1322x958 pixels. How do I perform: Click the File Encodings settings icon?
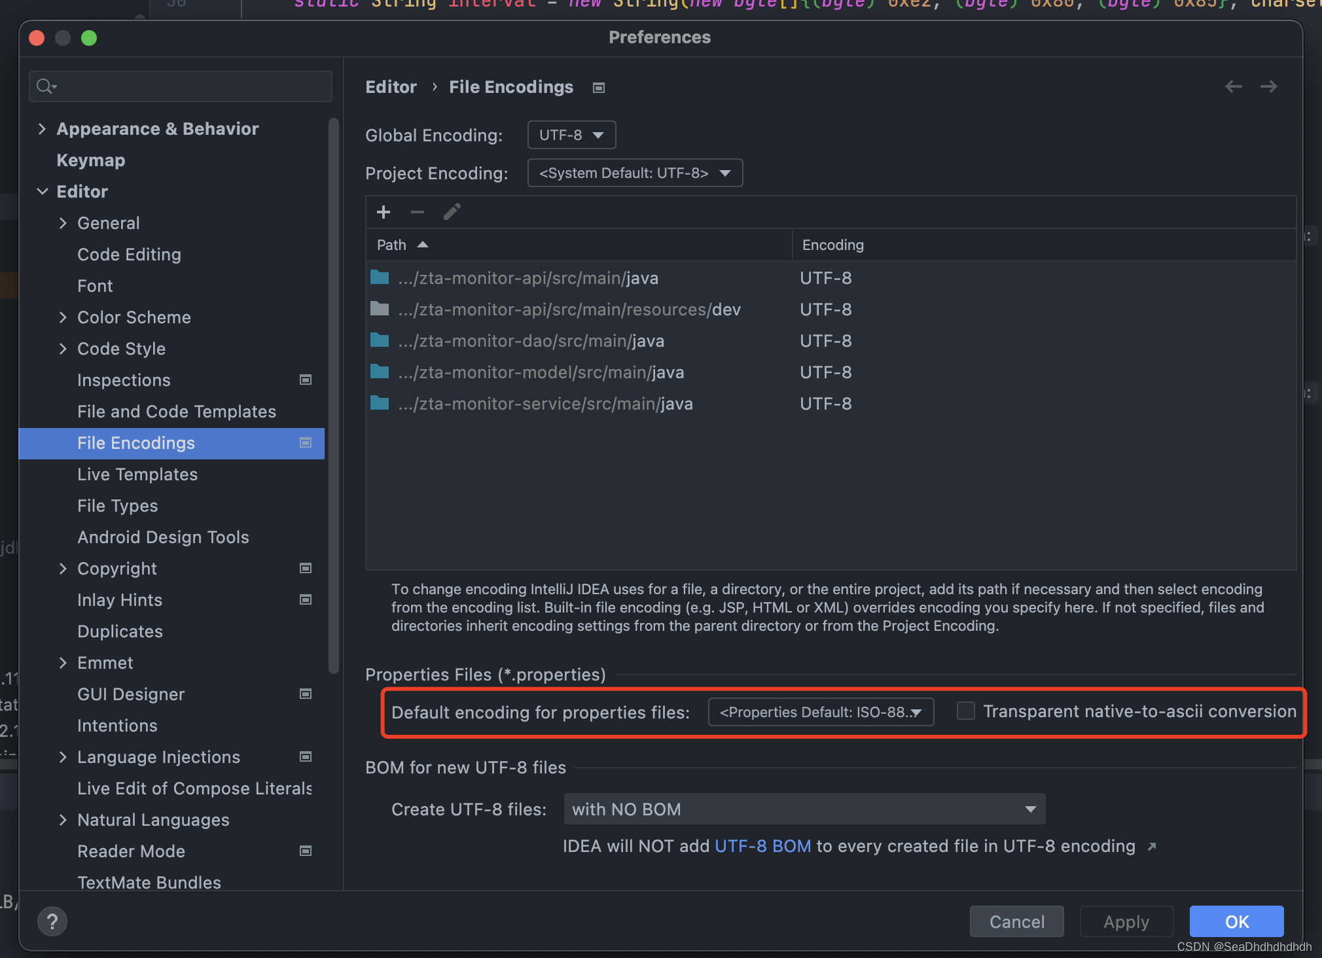(x=306, y=442)
